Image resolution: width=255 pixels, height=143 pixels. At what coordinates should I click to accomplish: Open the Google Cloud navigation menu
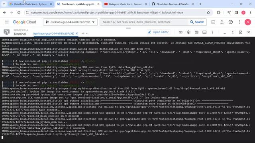7,22
